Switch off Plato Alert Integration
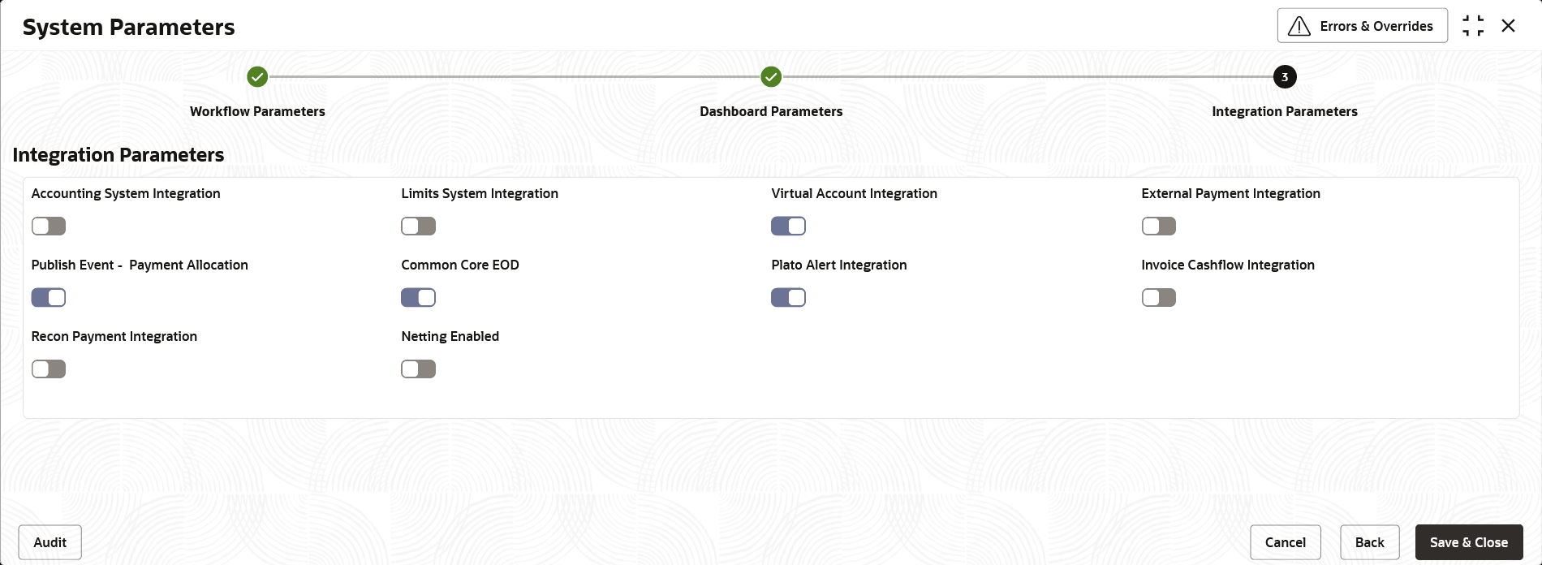1542x565 pixels. pyautogui.click(x=789, y=298)
